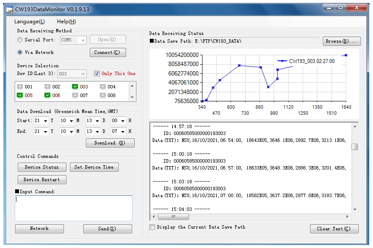Image resolution: width=373 pixels, height=248 pixels.
Task: Open the End day dropdown
Action: [97, 132]
